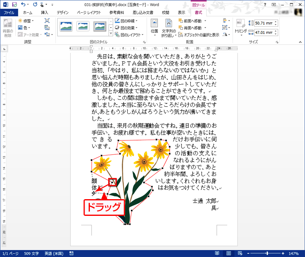Image resolution: width=305 pixels, height=257 pixels.
Task: Open 修整 corrections dropdown
Action: [26, 21]
